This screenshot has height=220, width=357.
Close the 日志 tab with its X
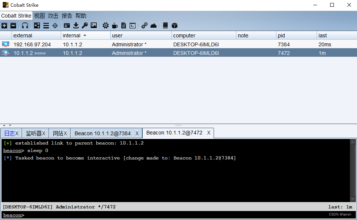[17, 134]
